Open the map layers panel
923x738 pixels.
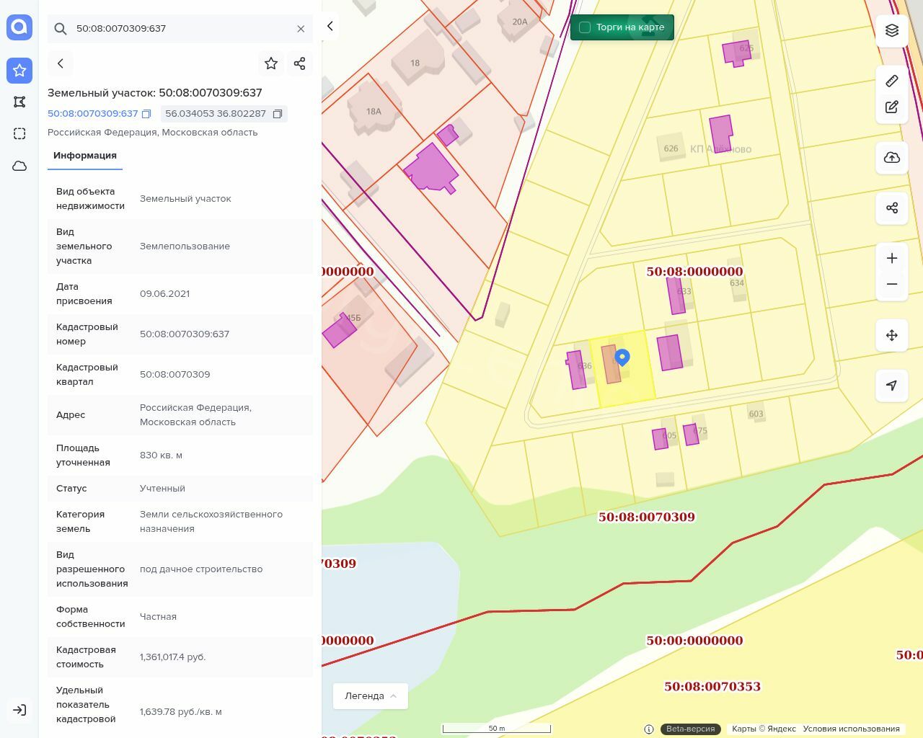coord(892,30)
